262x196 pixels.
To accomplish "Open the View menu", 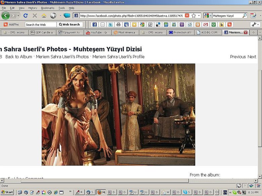I will (21, 8).
